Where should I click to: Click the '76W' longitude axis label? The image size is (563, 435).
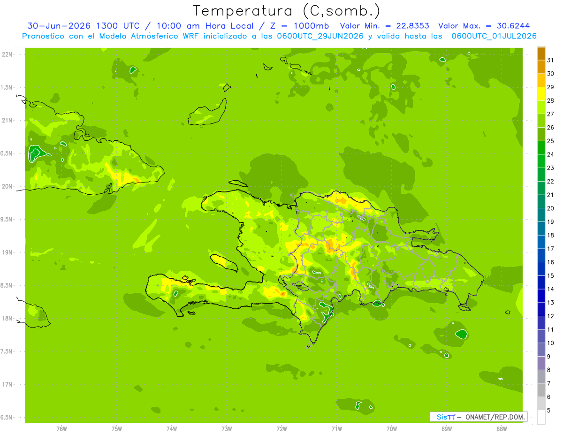(61, 428)
